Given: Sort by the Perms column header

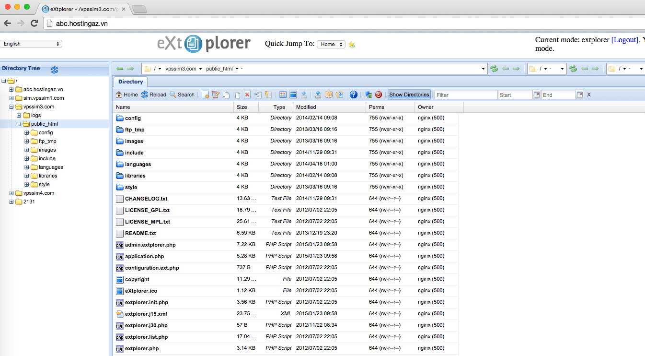Looking at the screenshot, I should tap(390, 107).
